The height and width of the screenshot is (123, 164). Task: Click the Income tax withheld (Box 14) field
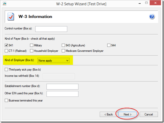coord(59,76)
